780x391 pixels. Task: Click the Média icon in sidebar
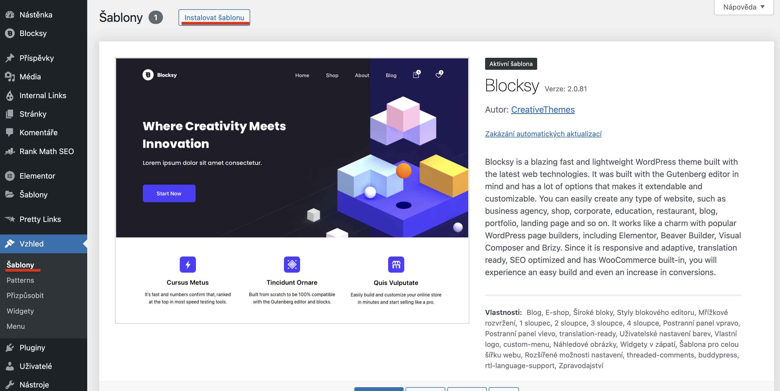(x=10, y=77)
